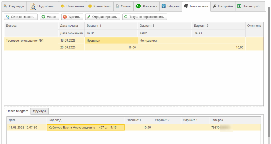
Task: Open the Отчеты tab
Action: point(123,6)
